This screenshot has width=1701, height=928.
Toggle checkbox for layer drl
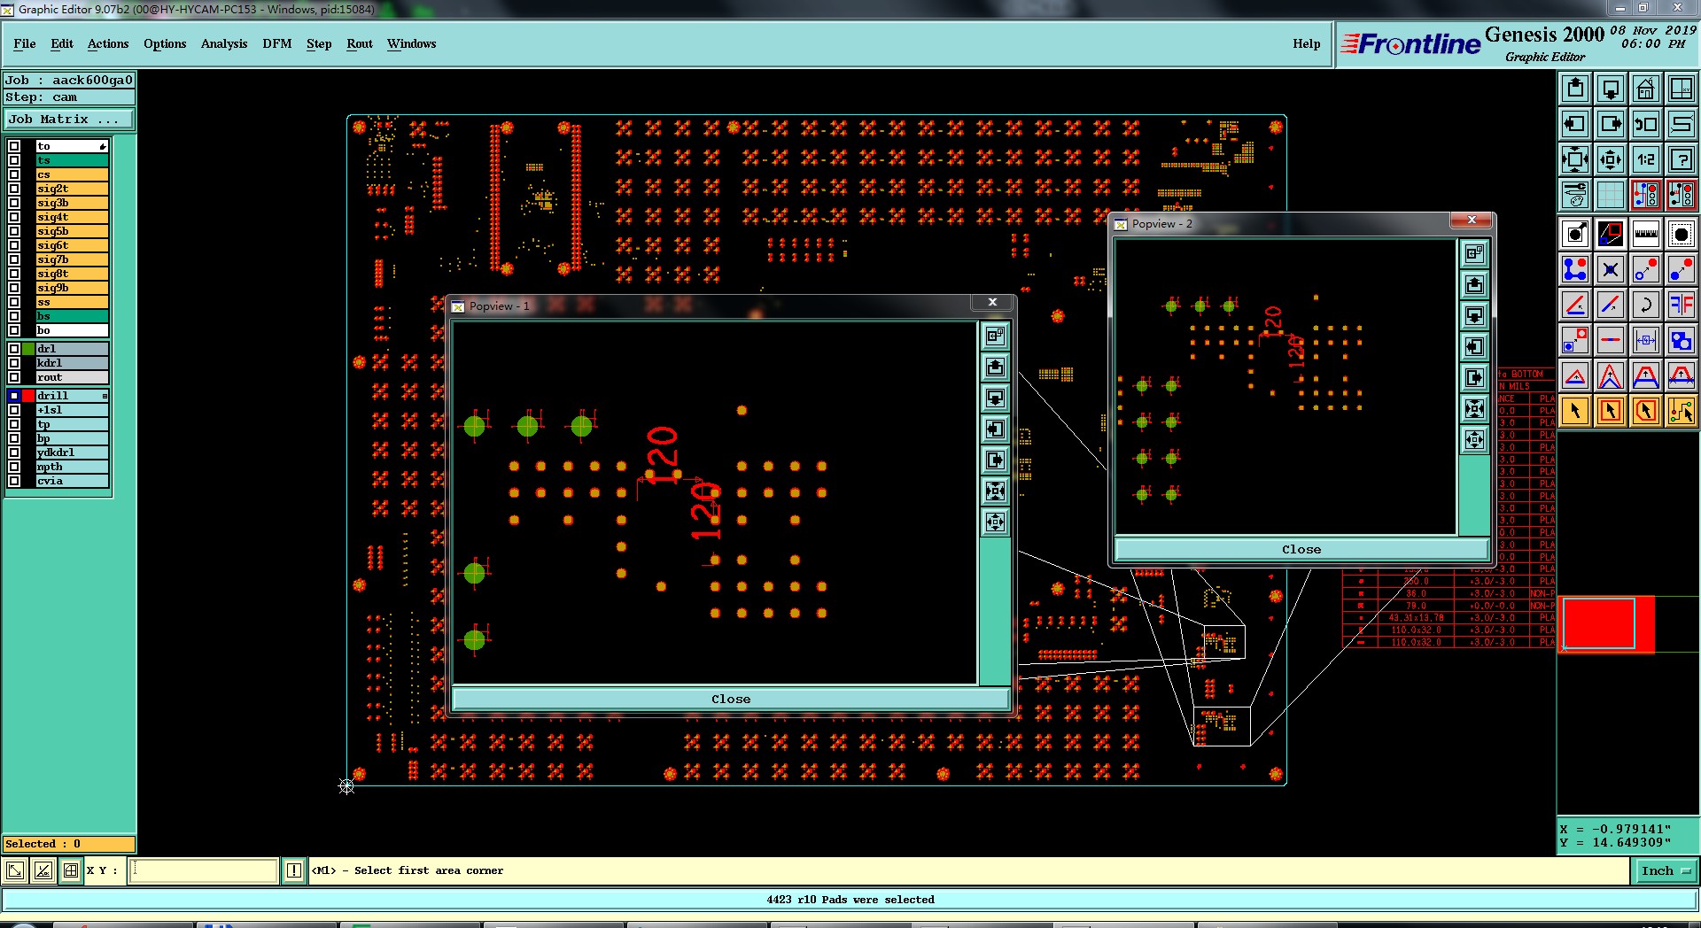14,349
